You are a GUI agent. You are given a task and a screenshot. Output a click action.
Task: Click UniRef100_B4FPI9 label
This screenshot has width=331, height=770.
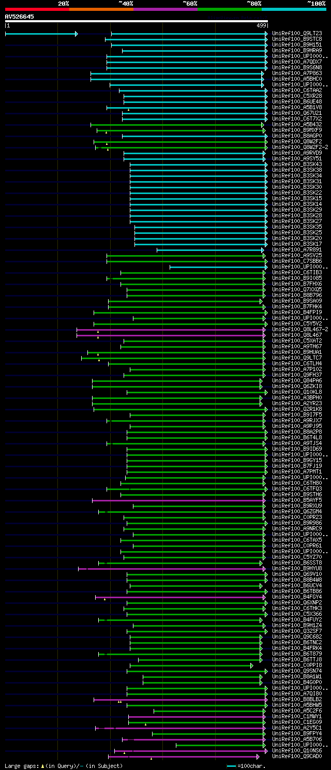point(297,313)
